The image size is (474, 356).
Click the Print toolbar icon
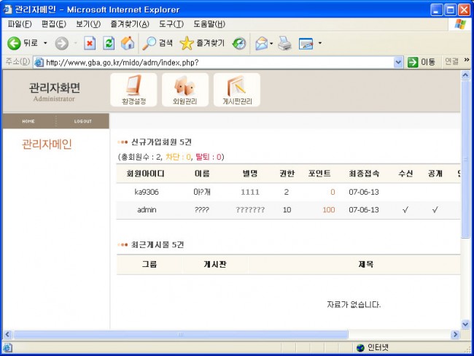click(x=285, y=43)
